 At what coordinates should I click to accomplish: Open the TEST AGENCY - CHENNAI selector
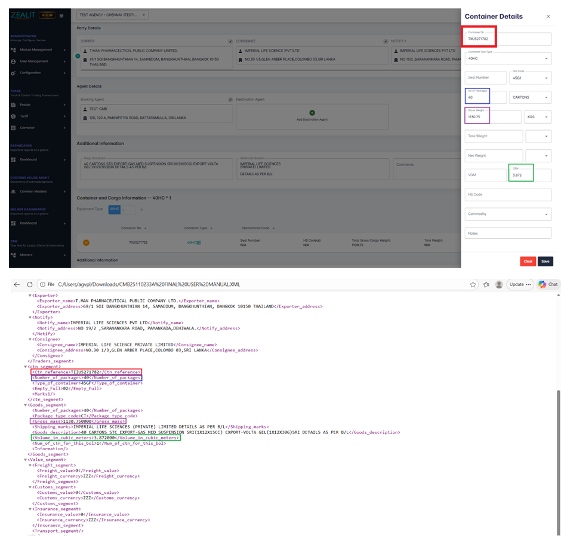pos(112,15)
